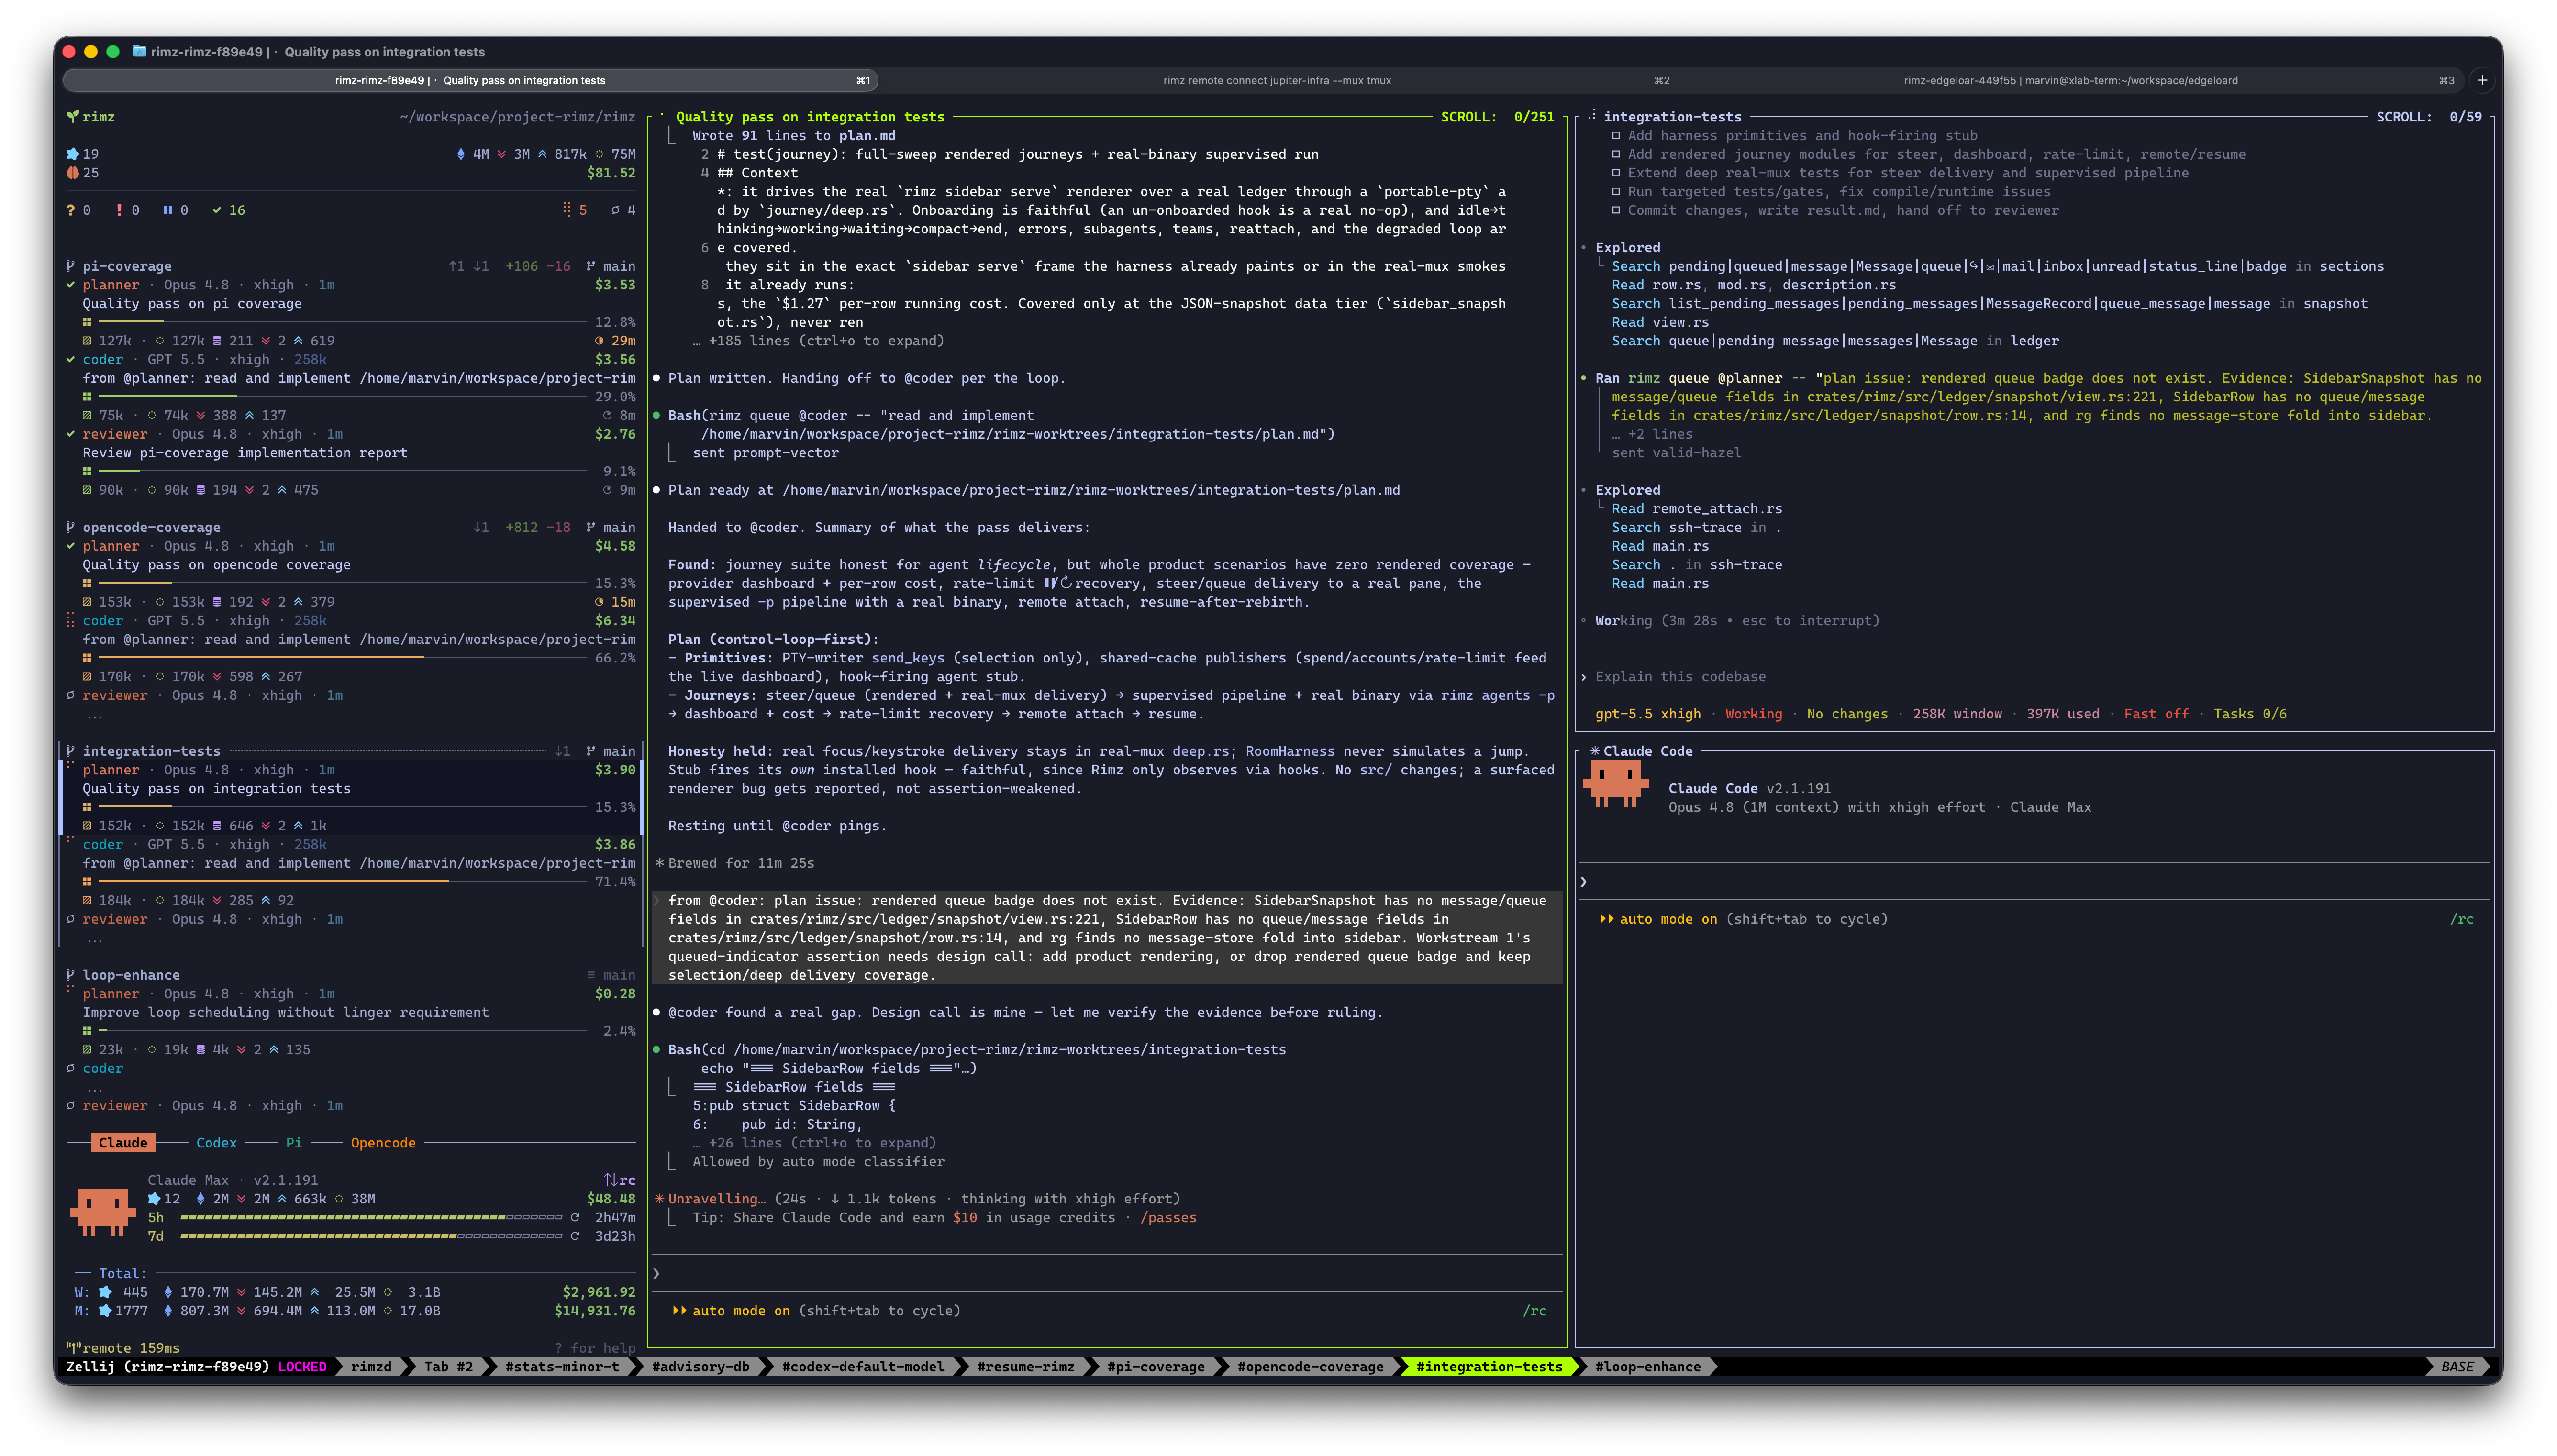2557x1456 pixels.
Task: Toggle auto mode on in the center pane
Action: click(815, 1310)
